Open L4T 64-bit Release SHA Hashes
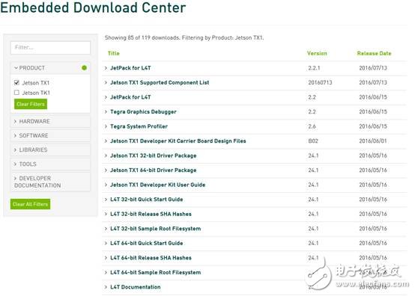This screenshot has height=296, width=415. (151, 258)
